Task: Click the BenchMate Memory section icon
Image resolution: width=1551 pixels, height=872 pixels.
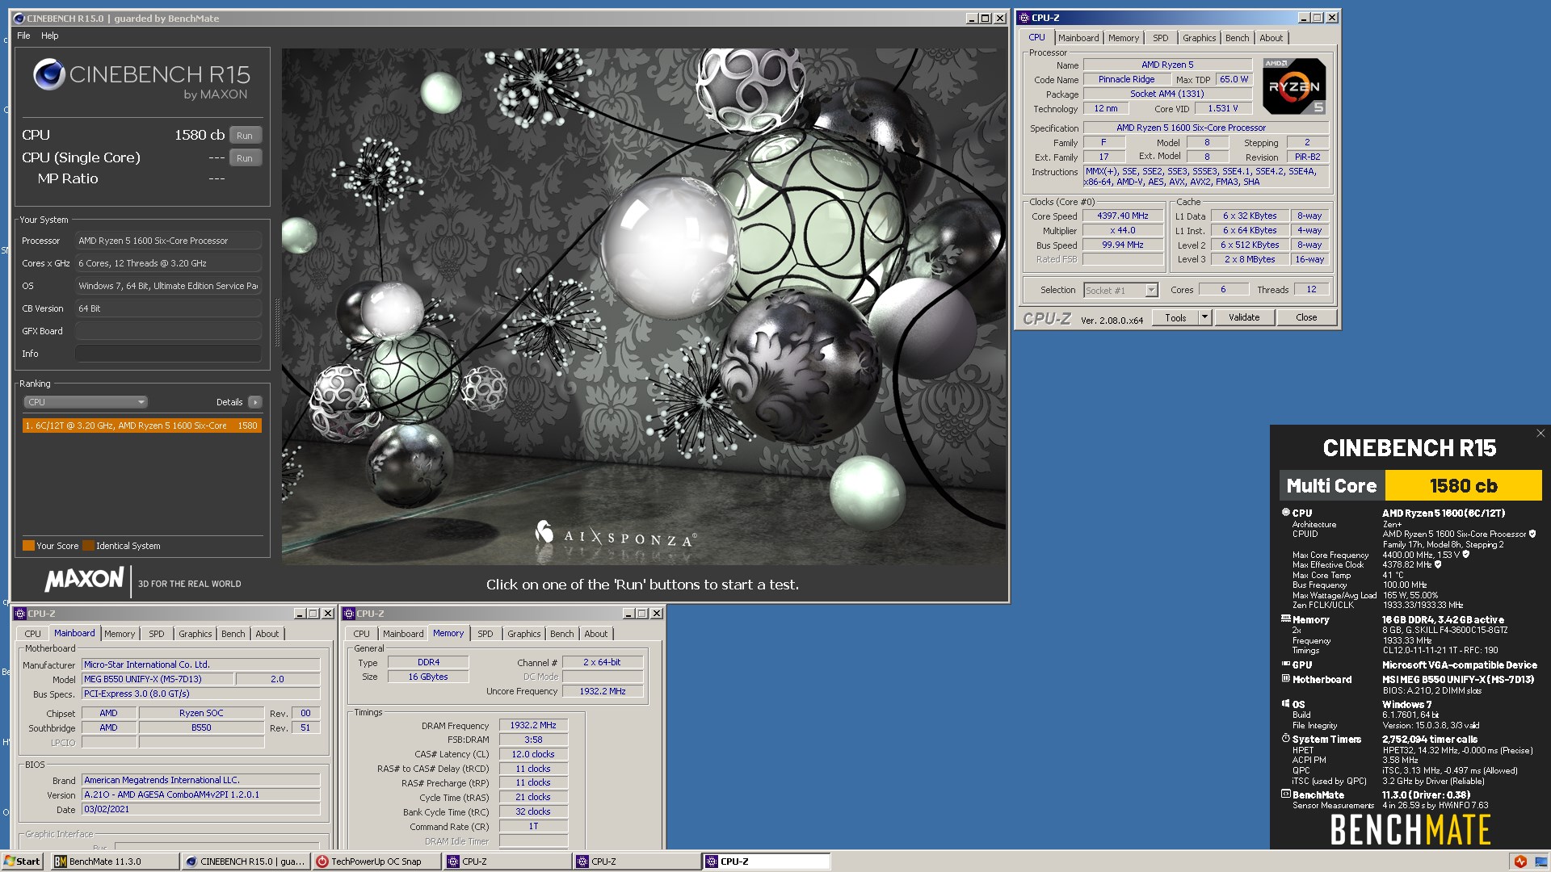Action: point(1285,619)
